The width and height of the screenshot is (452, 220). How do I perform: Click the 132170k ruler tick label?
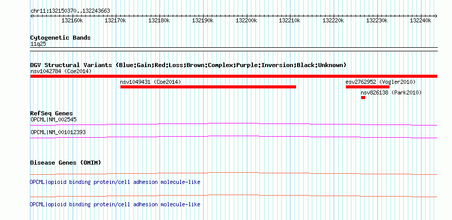[x=116, y=20]
